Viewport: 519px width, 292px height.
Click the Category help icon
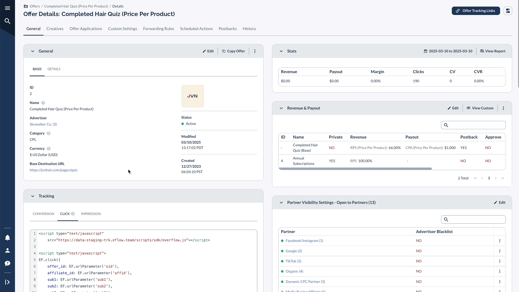[49, 133]
